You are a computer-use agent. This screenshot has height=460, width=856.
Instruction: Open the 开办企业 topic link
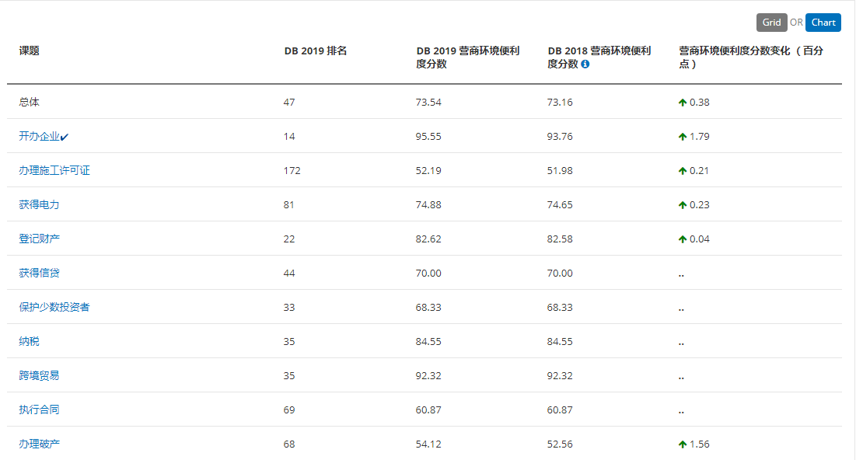pos(40,137)
